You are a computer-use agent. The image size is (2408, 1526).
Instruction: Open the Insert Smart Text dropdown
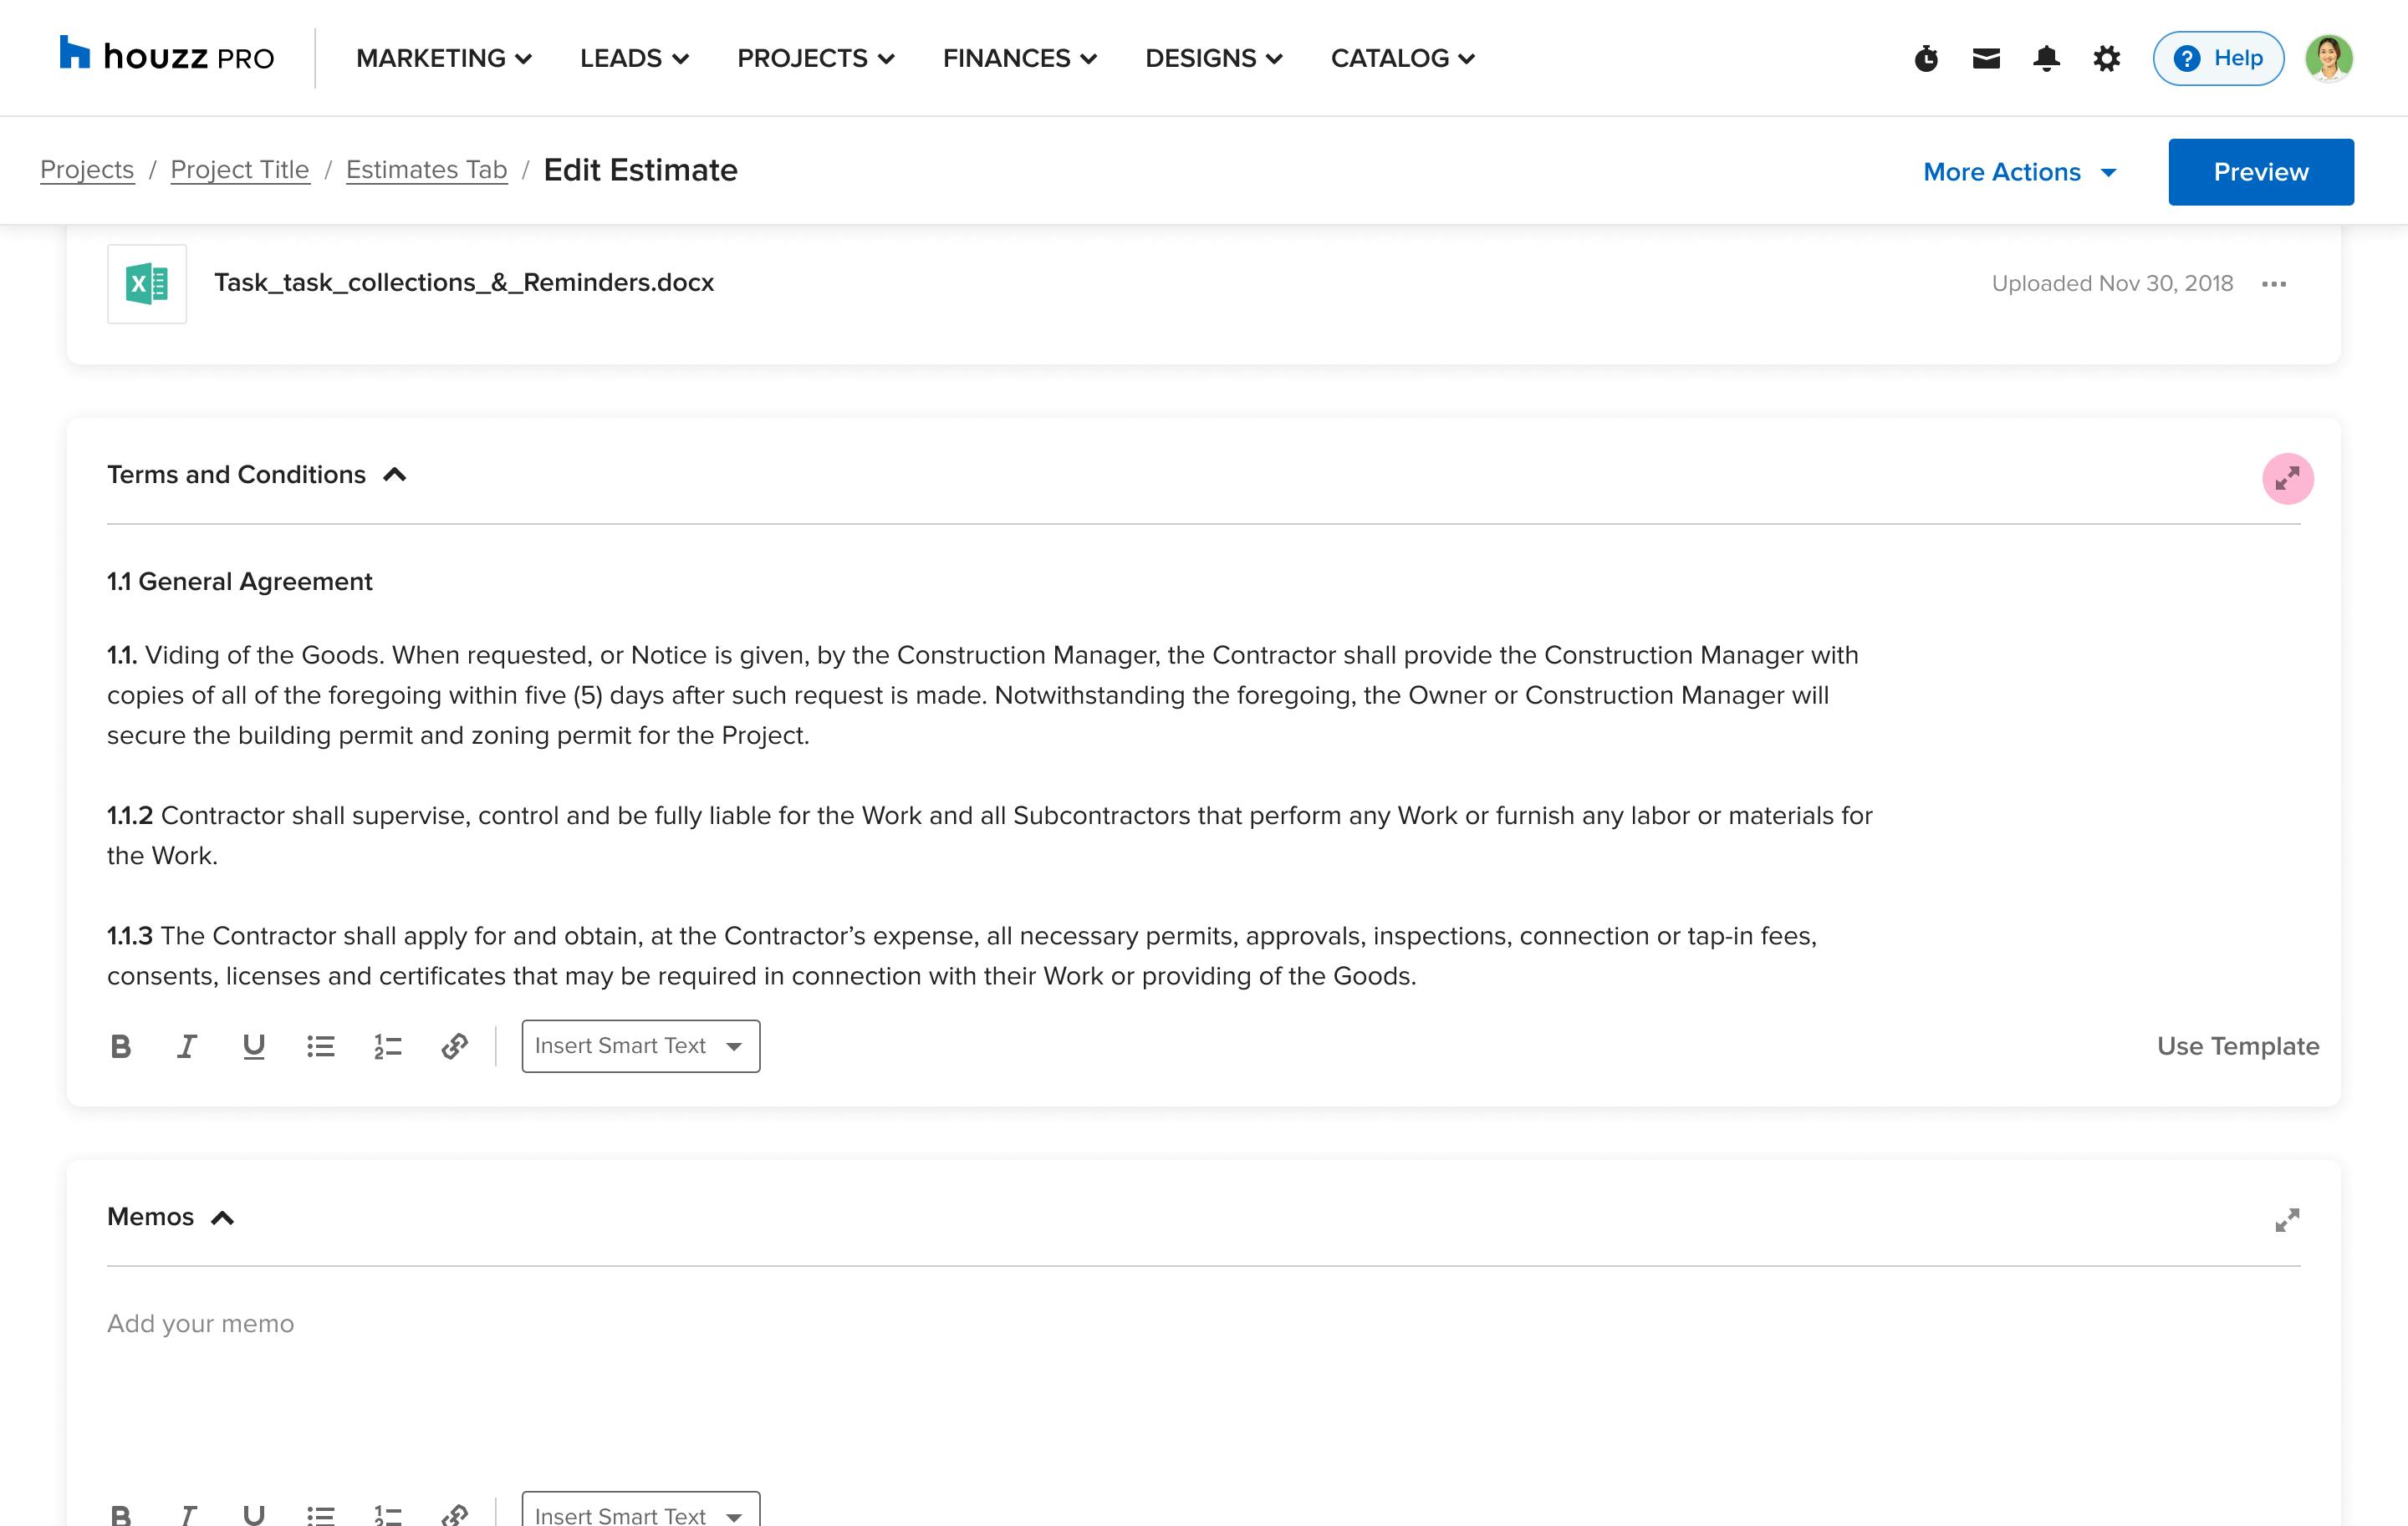640,1045
